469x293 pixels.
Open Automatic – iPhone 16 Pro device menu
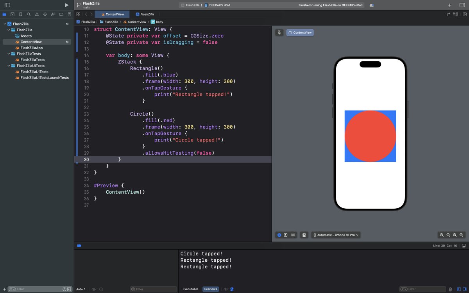pos(336,235)
